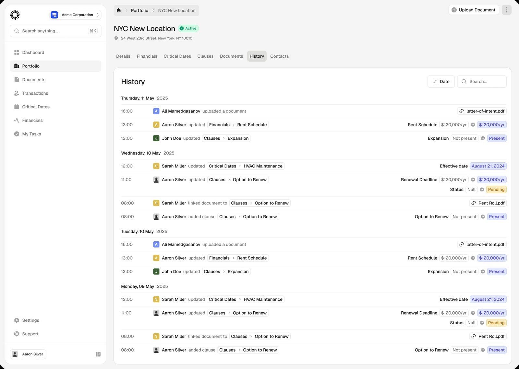519x369 pixels.
Task: Click Present badge in Thursday Expansion row
Action: coord(497,138)
